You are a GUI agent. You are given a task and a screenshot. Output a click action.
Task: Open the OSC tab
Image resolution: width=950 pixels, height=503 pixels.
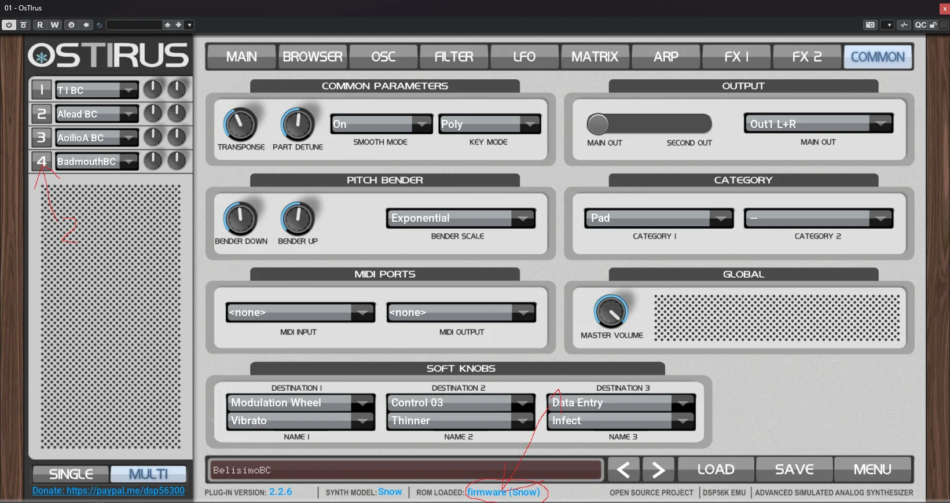[383, 57]
